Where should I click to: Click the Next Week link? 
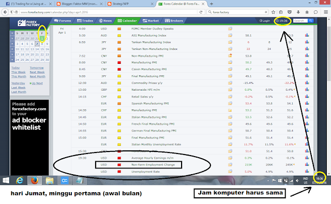[37, 72]
